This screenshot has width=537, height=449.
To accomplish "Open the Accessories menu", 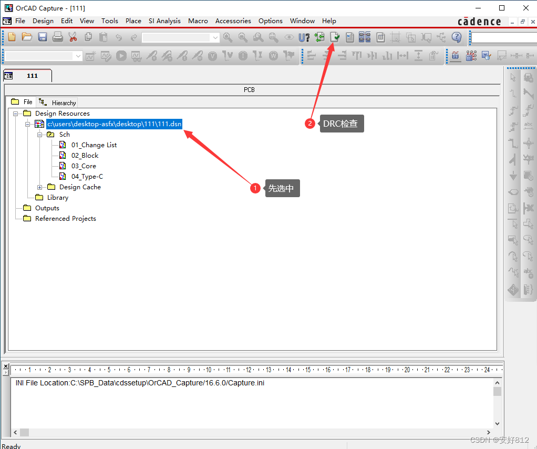I will (233, 21).
